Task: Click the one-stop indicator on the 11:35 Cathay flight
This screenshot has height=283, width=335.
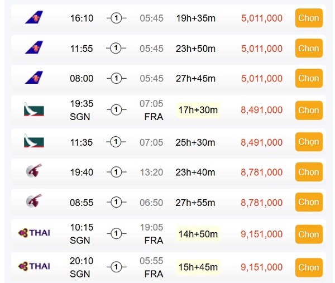Action: coord(116,142)
